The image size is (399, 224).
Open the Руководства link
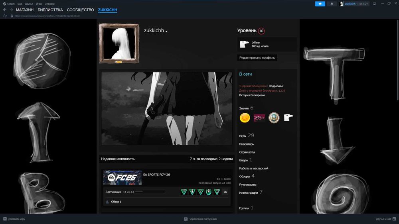[x=248, y=185]
